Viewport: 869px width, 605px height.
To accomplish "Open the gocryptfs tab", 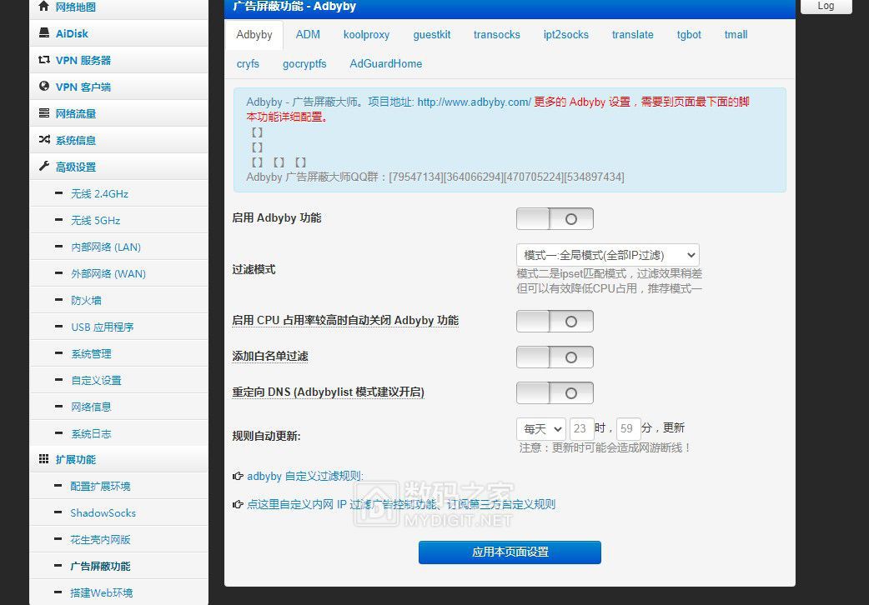I will (304, 63).
